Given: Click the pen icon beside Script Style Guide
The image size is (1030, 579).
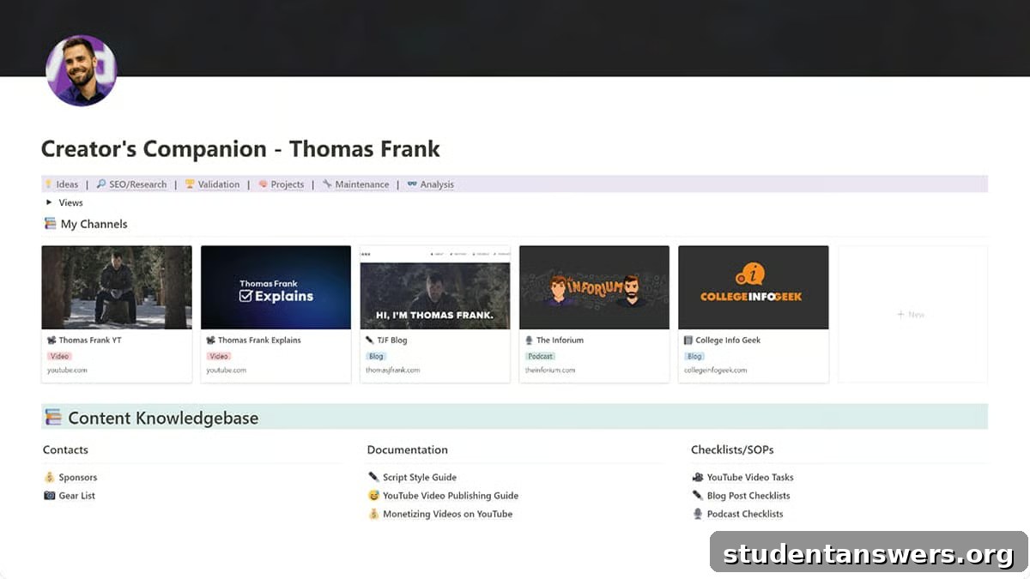Looking at the screenshot, I should [x=373, y=478].
